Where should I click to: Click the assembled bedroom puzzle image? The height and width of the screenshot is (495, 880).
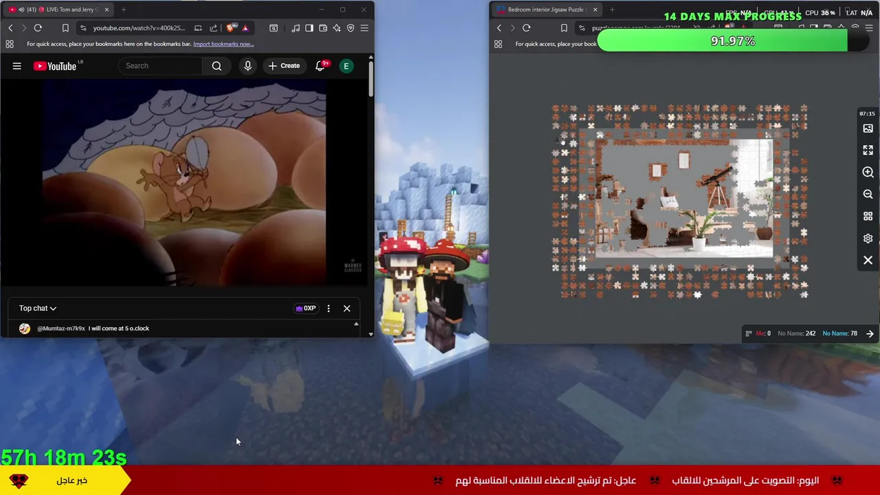pyautogui.click(x=684, y=199)
